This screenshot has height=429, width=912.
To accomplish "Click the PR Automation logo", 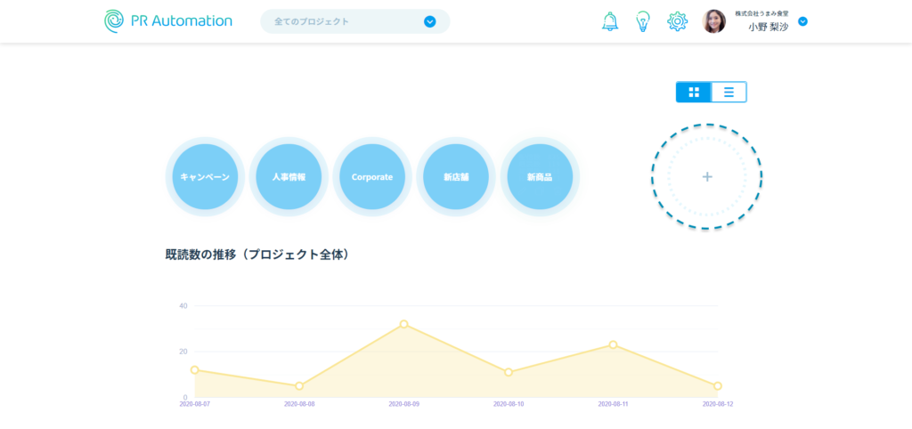I will click(x=168, y=21).
